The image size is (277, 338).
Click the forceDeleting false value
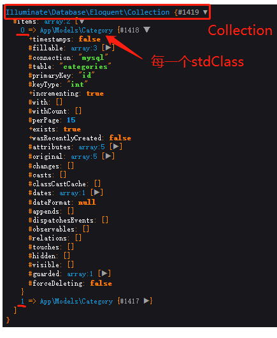click(x=101, y=283)
